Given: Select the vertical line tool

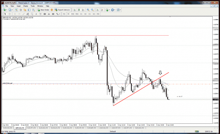Looking at the screenshot, I should pos(15,14).
